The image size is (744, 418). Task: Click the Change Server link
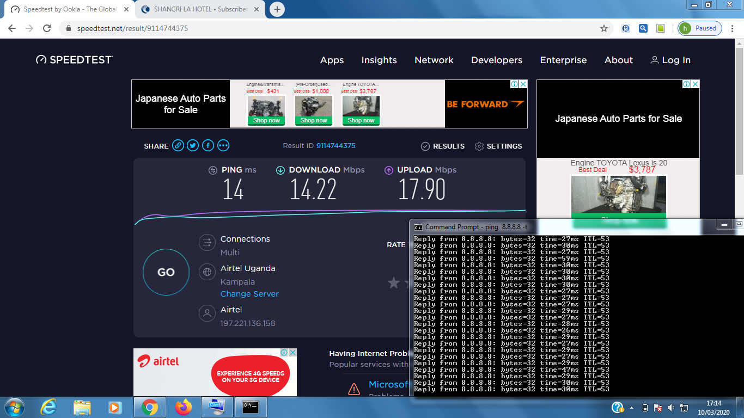pyautogui.click(x=249, y=294)
